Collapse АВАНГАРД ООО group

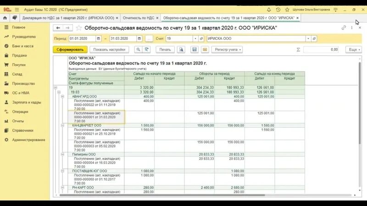62,97
